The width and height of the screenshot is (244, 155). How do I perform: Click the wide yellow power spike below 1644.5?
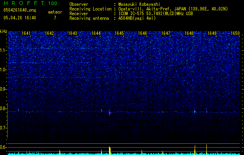[110, 151]
